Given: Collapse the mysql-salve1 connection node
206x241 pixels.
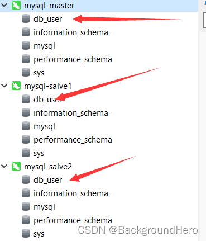Looking at the screenshot, I should (x=4, y=86).
